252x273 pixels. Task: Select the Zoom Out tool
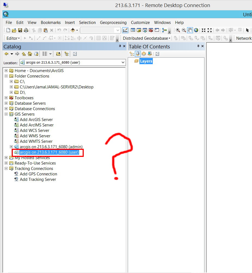[x=184, y=30]
